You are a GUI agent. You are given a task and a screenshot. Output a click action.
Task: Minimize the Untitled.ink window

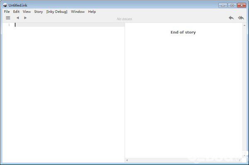pyautogui.click(x=222, y=5)
